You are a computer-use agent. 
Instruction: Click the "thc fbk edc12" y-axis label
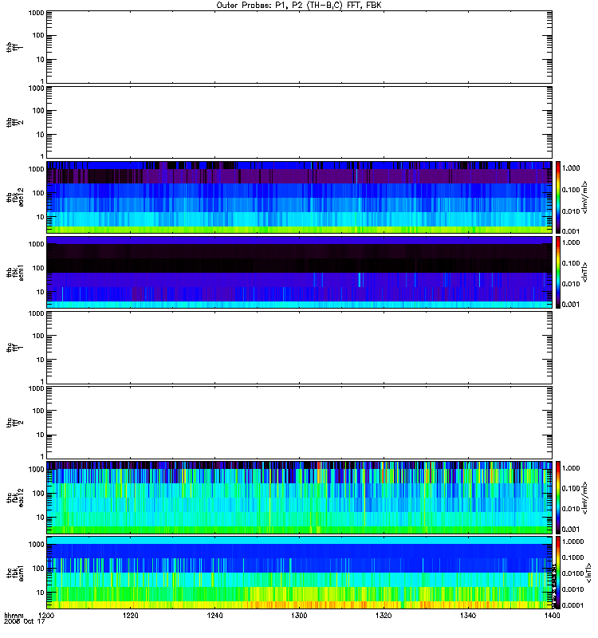point(14,498)
